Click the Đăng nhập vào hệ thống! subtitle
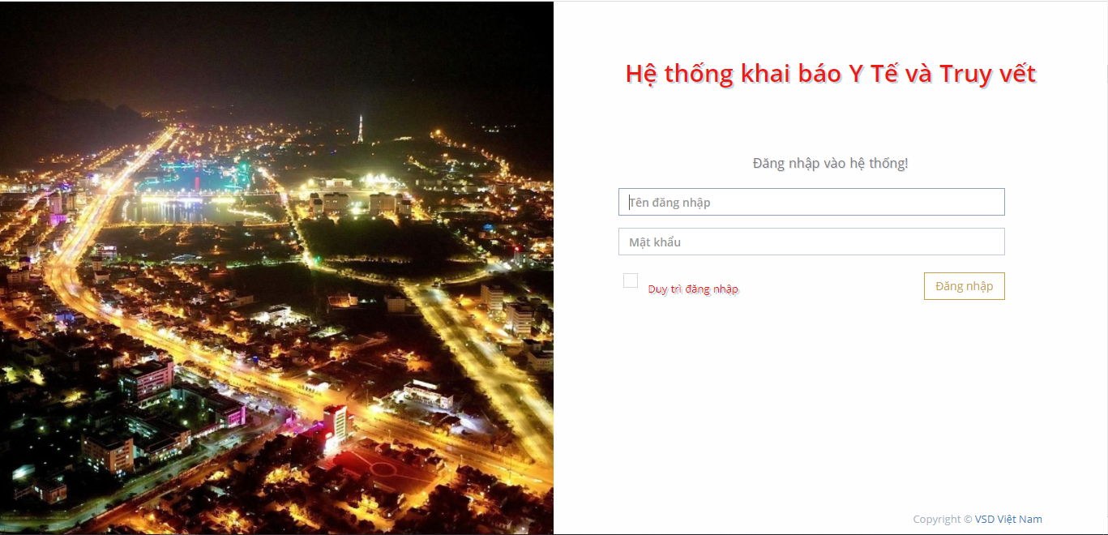The height and width of the screenshot is (535, 1108). click(x=831, y=164)
